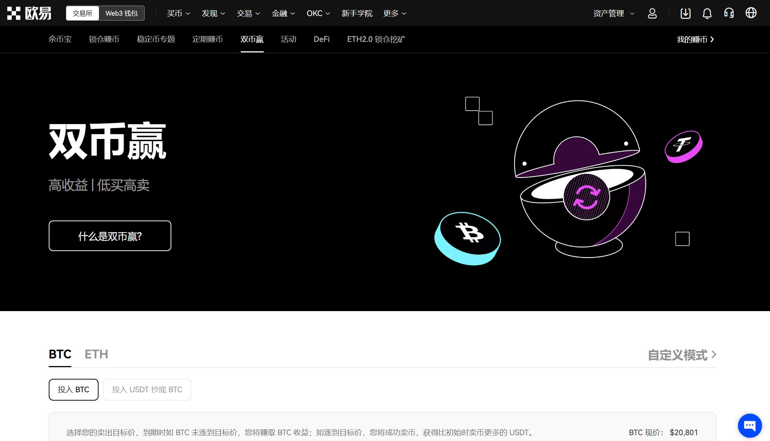The height and width of the screenshot is (441, 770).
Task: Open the 余币宝 sub-navigation tab
Action: click(x=60, y=39)
